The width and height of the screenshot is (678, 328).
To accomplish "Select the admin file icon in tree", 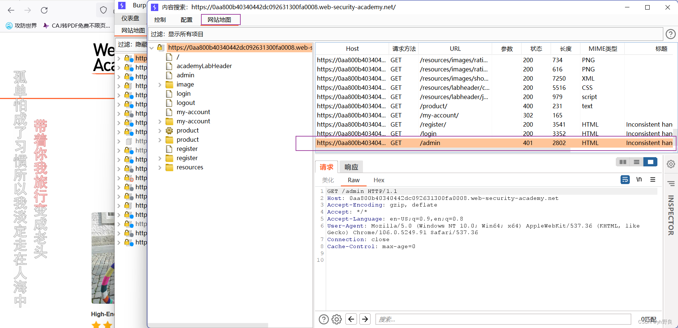I will [169, 75].
